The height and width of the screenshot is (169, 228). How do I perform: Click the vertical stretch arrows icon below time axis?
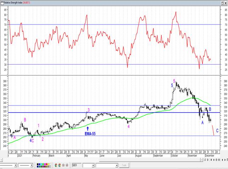(211, 160)
